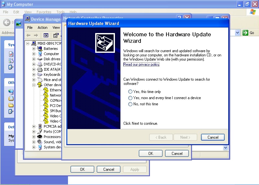Select Mice category icon
The height and width of the screenshot is (185, 259).
click(x=40, y=80)
